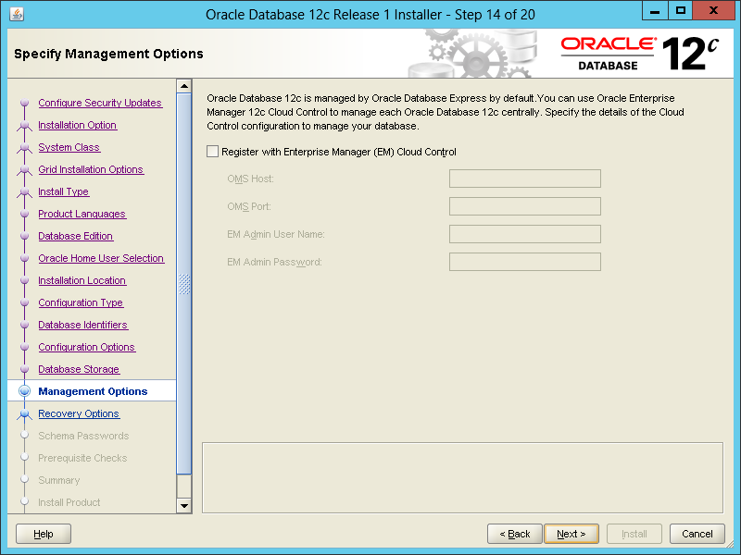741x555 pixels.
Task: Go to the Install Type step
Action: [64, 191]
